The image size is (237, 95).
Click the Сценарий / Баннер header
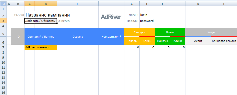point(41,37)
